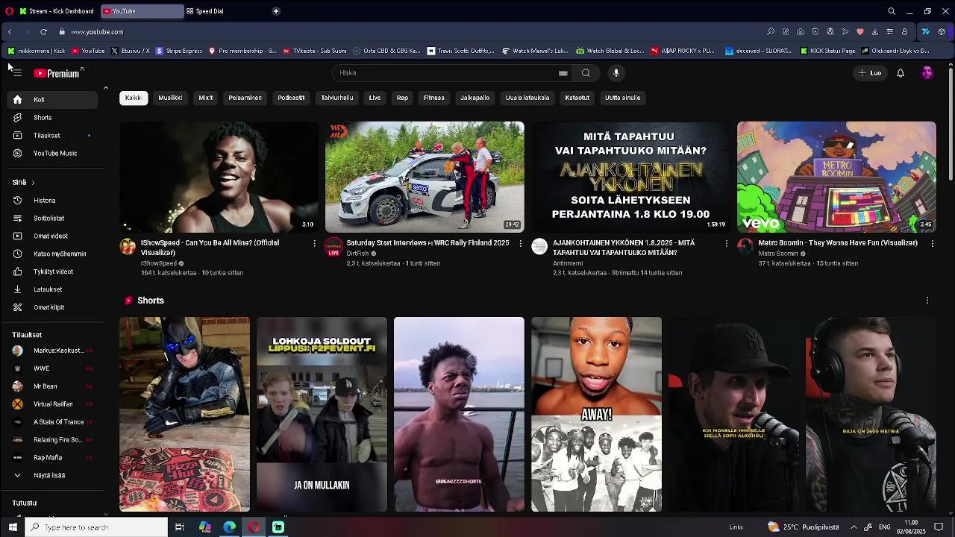955x537 pixels.
Task: Open the Virtual Railfan subscription
Action: pos(52,404)
